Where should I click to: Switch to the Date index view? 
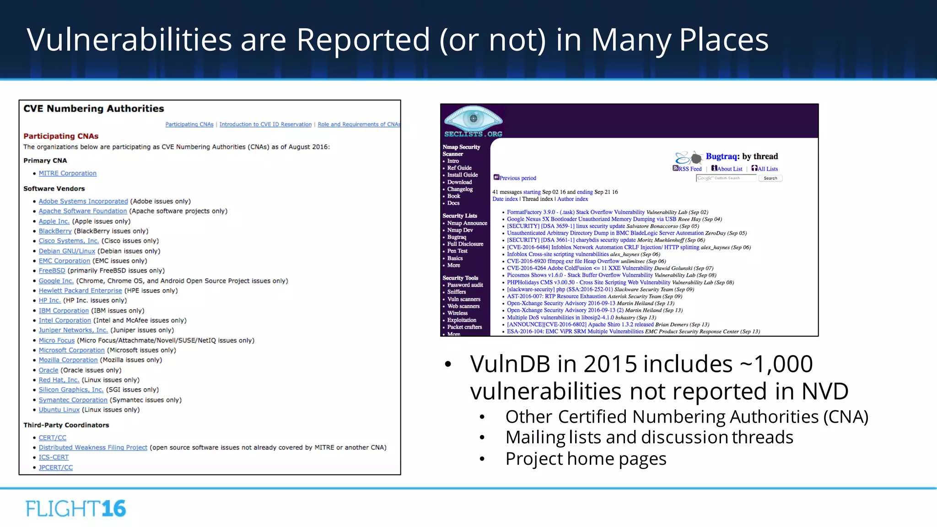pos(505,199)
